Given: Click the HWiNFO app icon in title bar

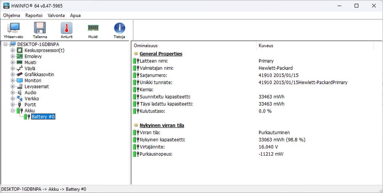Looking at the screenshot, I should (x=6, y=6).
